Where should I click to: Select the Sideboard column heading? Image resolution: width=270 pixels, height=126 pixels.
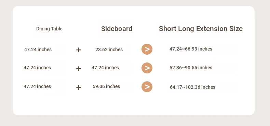tap(117, 29)
